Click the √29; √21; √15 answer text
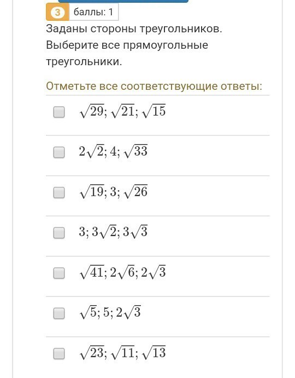This screenshot has height=378, width=295. coord(122,111)
